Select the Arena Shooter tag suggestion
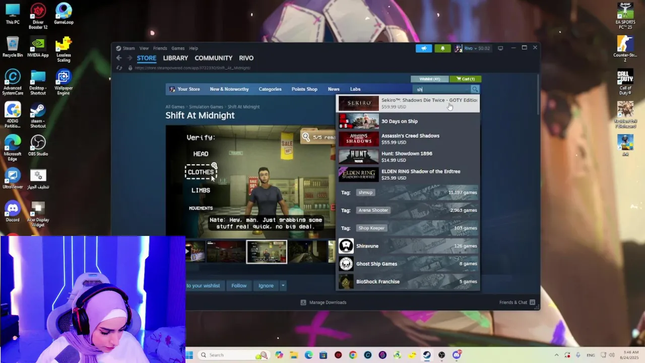 coord(408,210)
